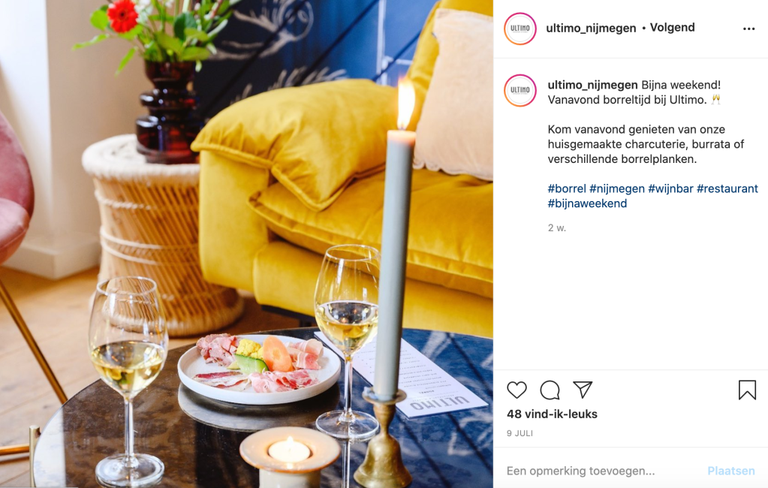Click the Ultimo avatar beside the caption
Screen dimensions: 768x488
520,90
